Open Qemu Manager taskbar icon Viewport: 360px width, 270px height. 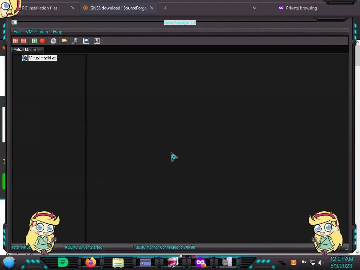[x=227, y=262]
